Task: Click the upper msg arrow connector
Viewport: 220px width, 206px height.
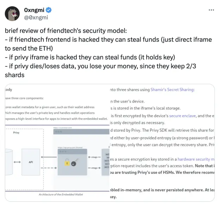Action: click(x=94, y=157)
